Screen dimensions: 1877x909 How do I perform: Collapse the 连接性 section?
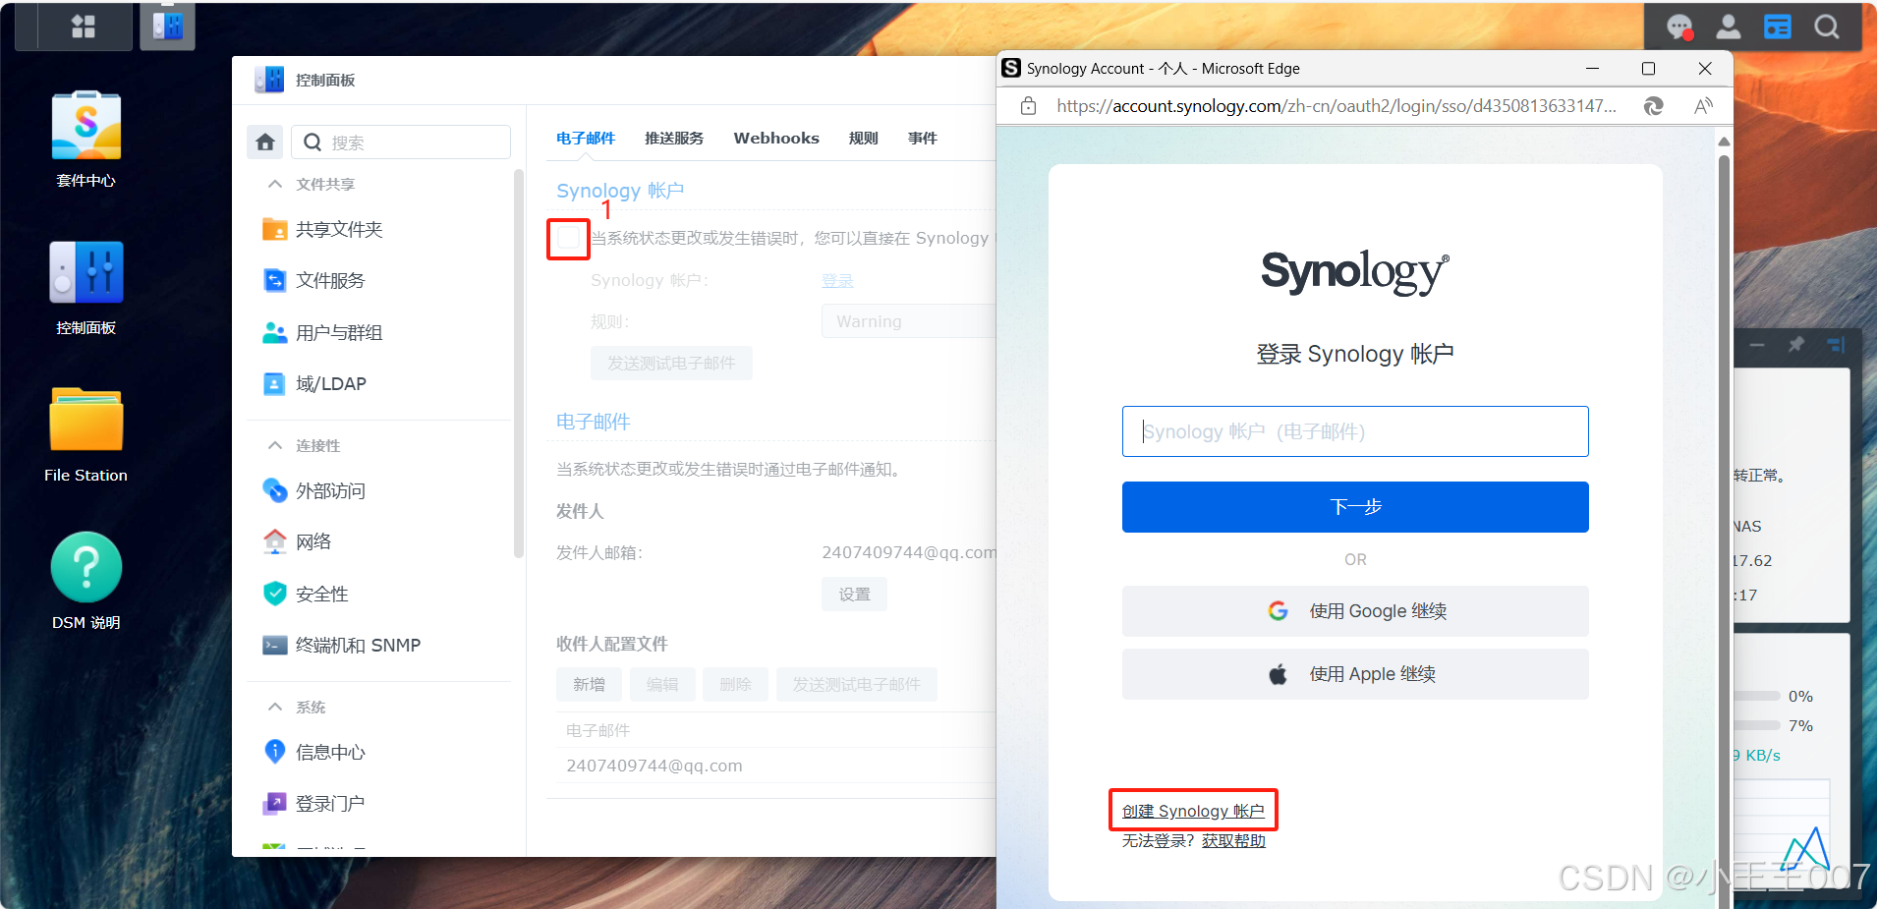[x=275, y=445]
